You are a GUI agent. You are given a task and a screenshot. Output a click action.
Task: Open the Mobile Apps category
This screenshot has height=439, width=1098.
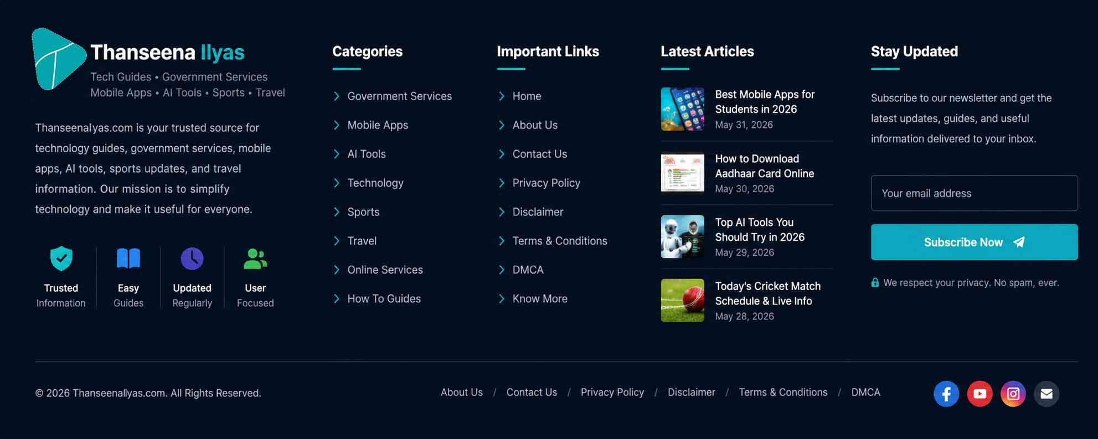(x=378, y=125)
